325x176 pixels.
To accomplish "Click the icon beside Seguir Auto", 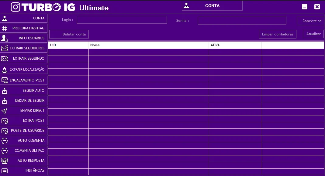I will pyautogui.click(x=5, y=91).
